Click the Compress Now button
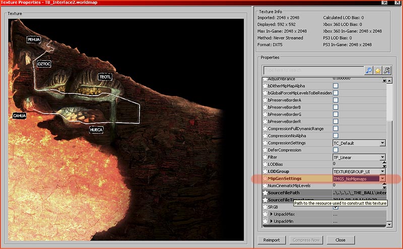This screenshot has width=403, height=249. pos(306,240)
